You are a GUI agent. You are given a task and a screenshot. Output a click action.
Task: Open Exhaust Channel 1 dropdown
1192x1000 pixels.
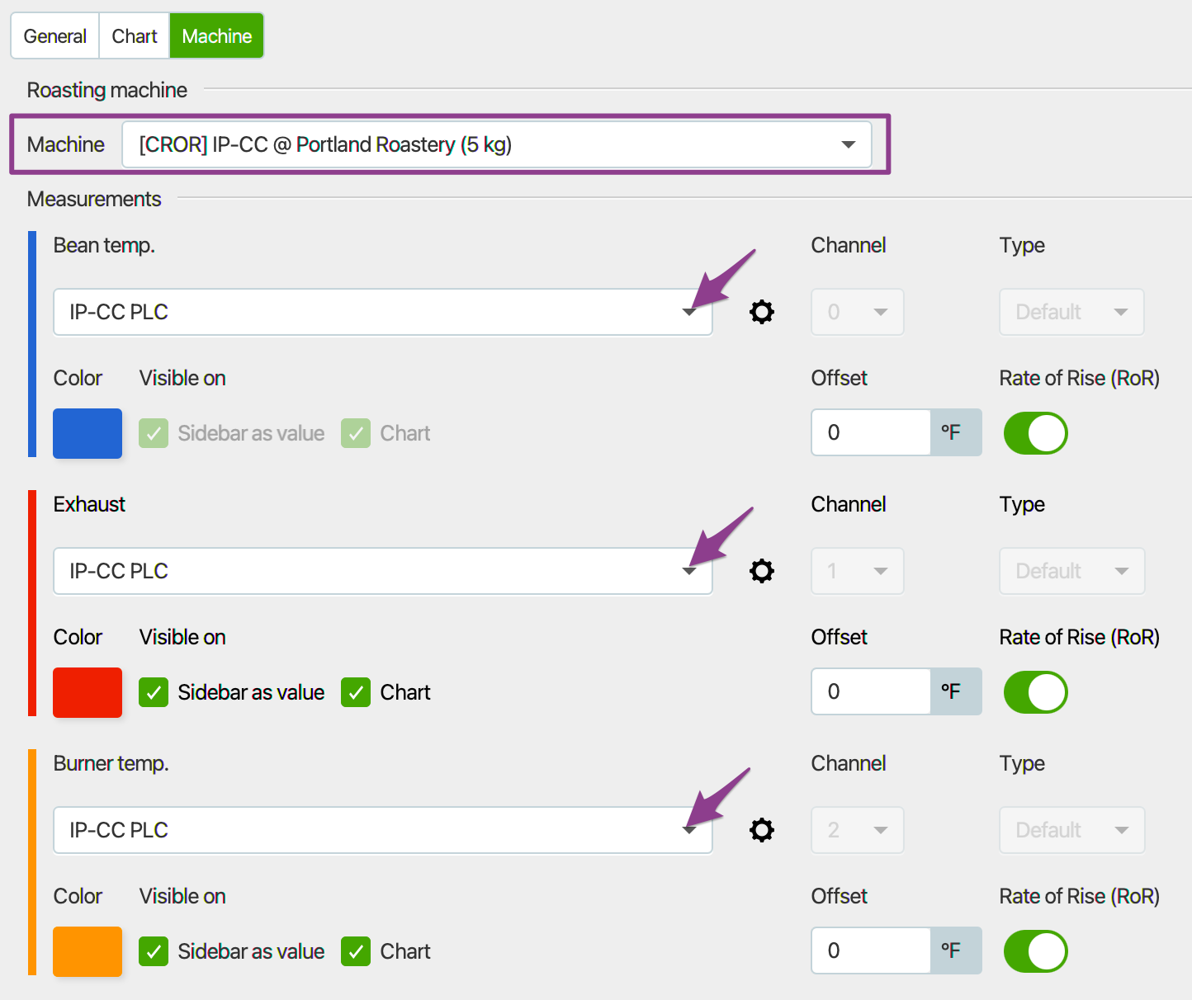pos(858,571)
